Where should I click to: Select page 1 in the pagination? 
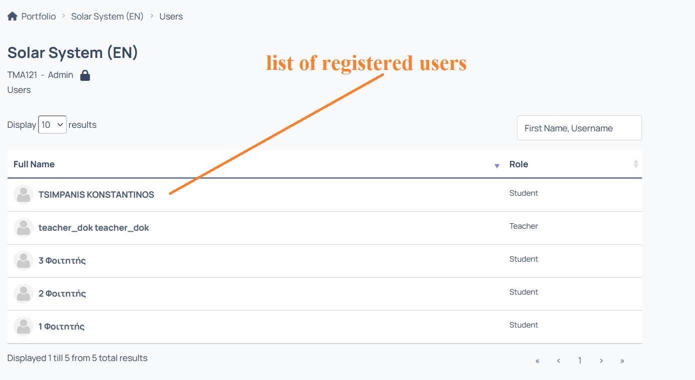[x=580, y=361]
